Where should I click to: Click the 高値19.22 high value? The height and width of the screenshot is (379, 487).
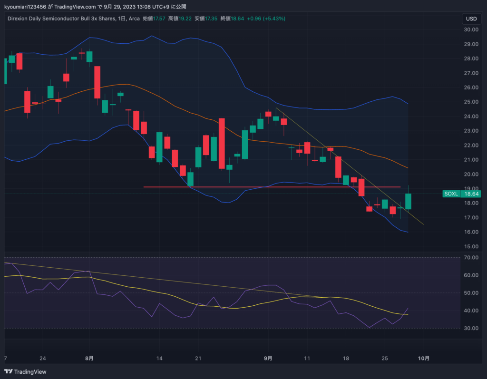(x=180, y=19)
